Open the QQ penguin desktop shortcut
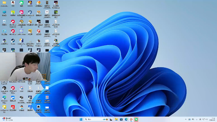Image resolution: width=217 pixels, height=122 pixels. click(x=13, y=3)
